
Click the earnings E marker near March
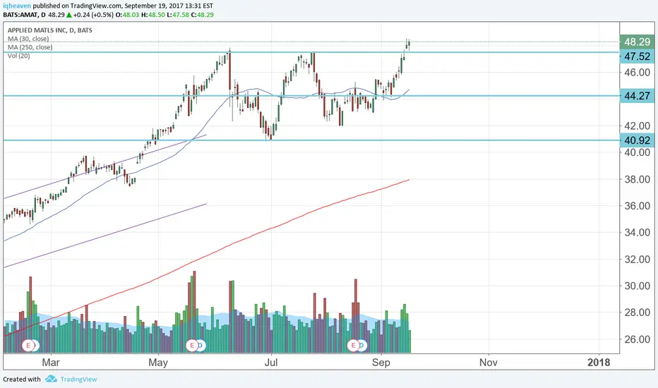pyautogui.click(x=28, y=345)
